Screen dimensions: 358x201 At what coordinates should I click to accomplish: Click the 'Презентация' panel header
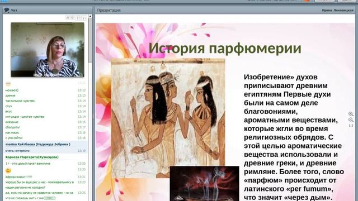(109, 10)
